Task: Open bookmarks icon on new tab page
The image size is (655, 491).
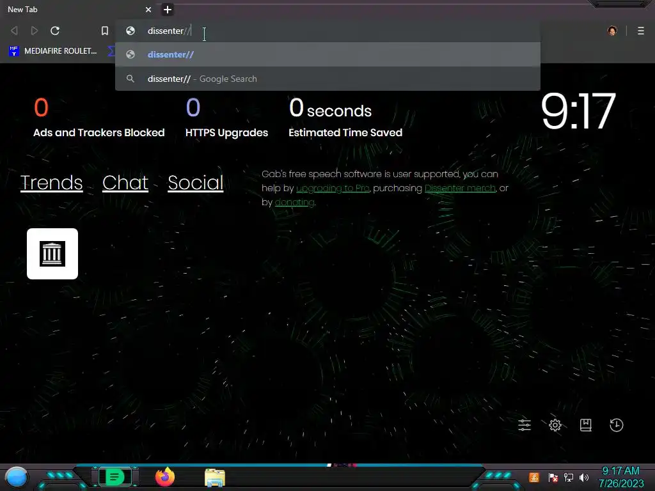Action: (x=586, y=425)
